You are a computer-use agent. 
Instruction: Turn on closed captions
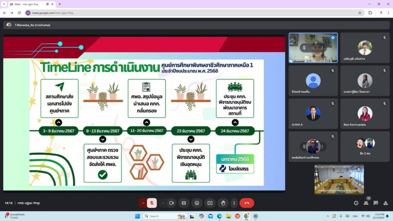point(184,203)
